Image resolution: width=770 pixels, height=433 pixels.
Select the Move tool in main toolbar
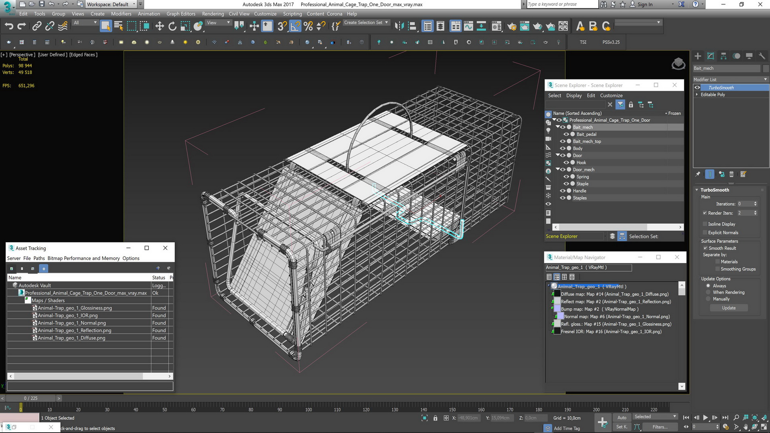159,26
